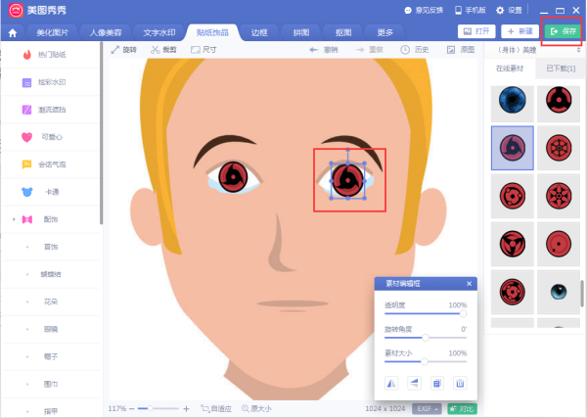Show the 原图 original image
The image size is (587, 418).
[461, 50]
